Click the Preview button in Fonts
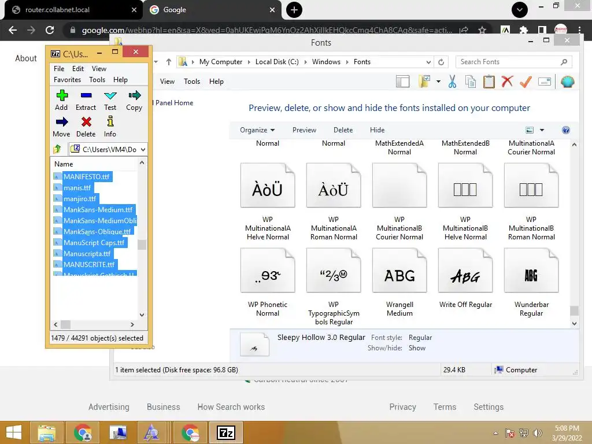Viewport: 592px width, 444px height. coord(304,130)
